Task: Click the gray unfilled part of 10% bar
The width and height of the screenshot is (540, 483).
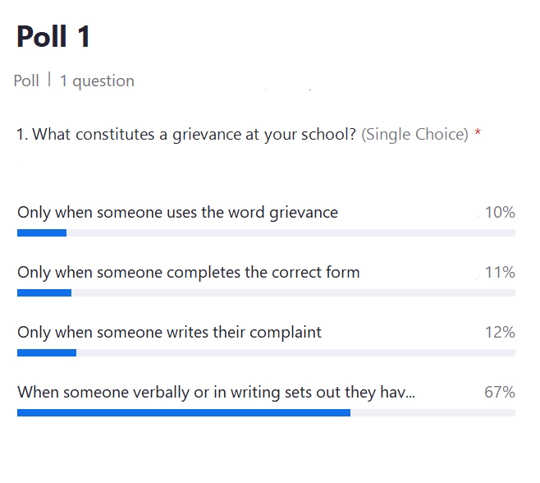Action: [x=291, y=233]
